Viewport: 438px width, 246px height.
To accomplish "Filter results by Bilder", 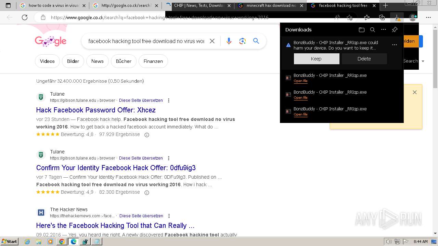I will (73, 61).
